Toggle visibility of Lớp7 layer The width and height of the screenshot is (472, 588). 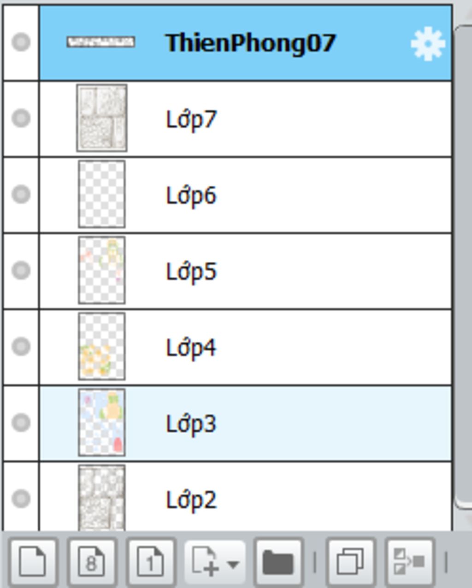pos(21,118)
